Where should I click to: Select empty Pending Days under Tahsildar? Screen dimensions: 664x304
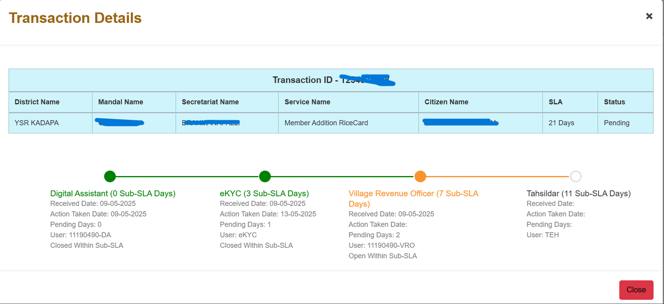coord(549,224)
